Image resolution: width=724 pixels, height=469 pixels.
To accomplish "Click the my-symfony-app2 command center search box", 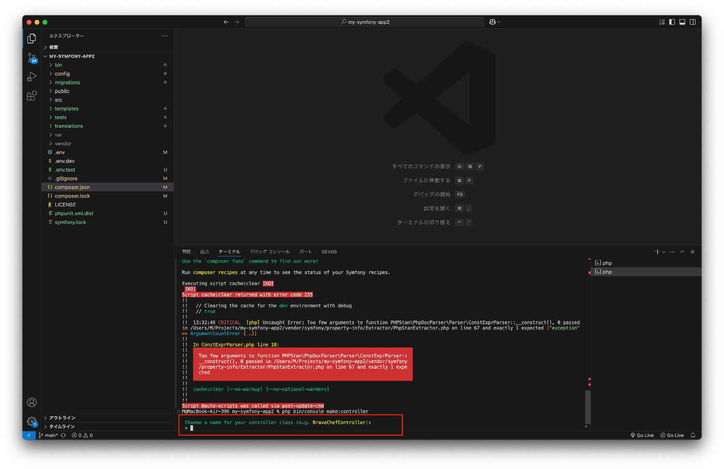I will (365, 22).
